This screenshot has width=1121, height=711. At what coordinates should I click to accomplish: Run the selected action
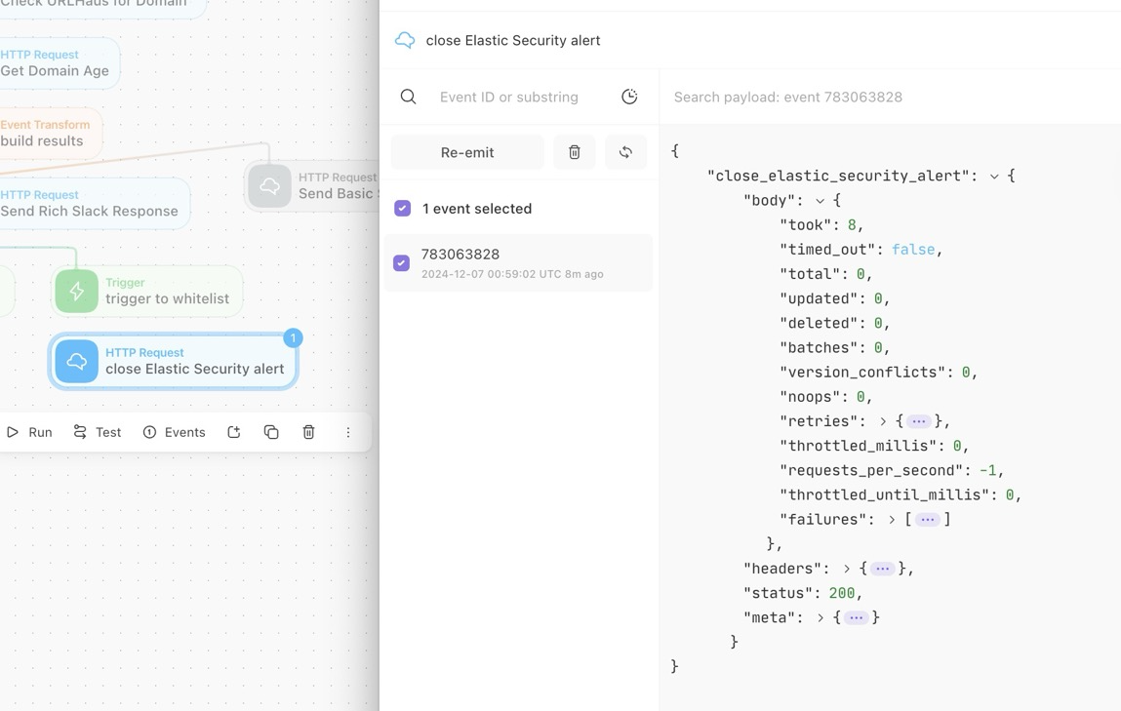(29, 432)
